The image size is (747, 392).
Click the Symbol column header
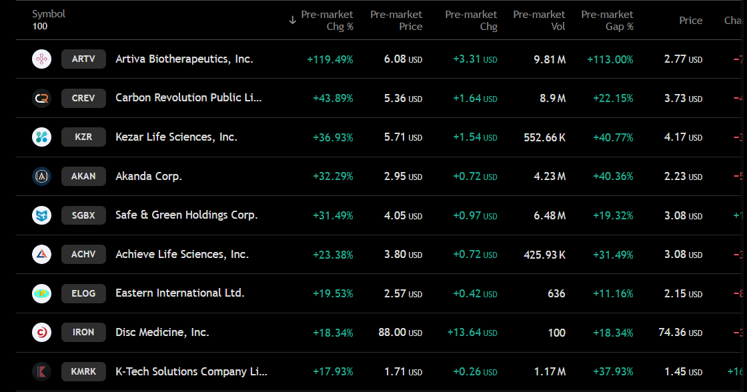pos(49,14)
